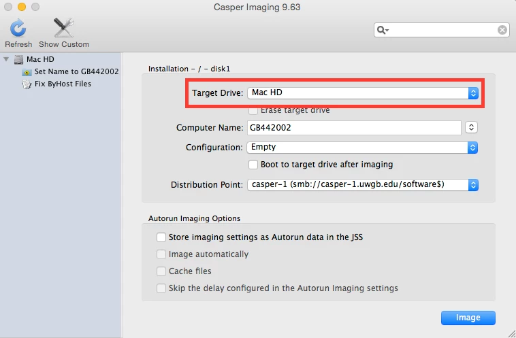The height and width of the screenshot is (338, 516).
Task: Collapse the Mac HD tree disclosure triangle
Action: (x=6, y=60)
